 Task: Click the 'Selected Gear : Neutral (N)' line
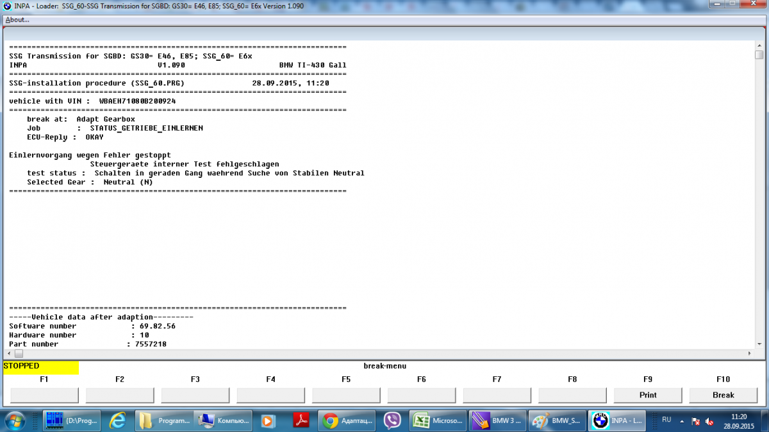click(90, 182)
